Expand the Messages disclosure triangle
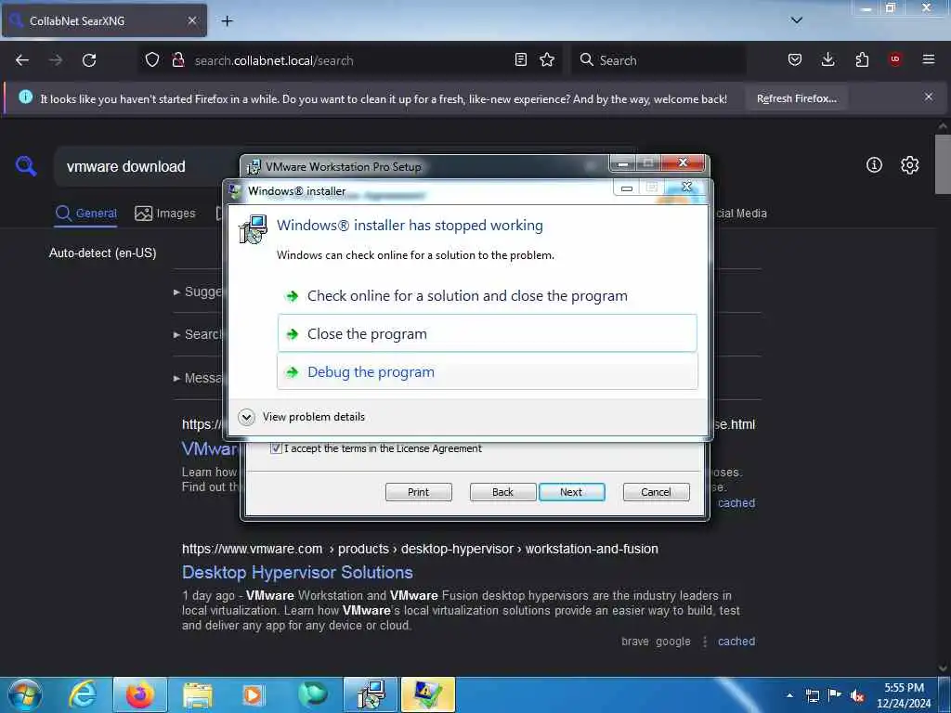The width and height of the screenshot is (951, 713). (177, 379)
